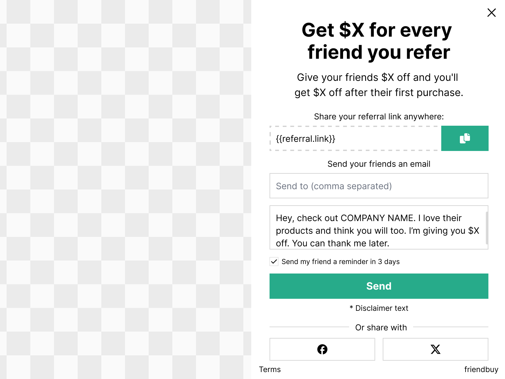Open the Terms link
Screen dimensions: 505x379
pos(270,369)
